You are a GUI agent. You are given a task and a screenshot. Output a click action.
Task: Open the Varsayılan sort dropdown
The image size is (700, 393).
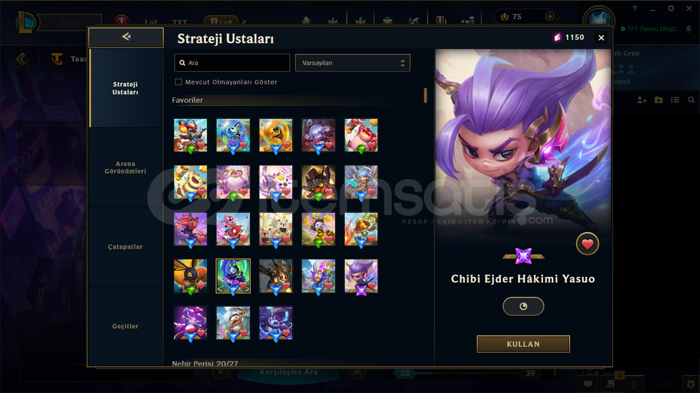[x=353, y=63]
